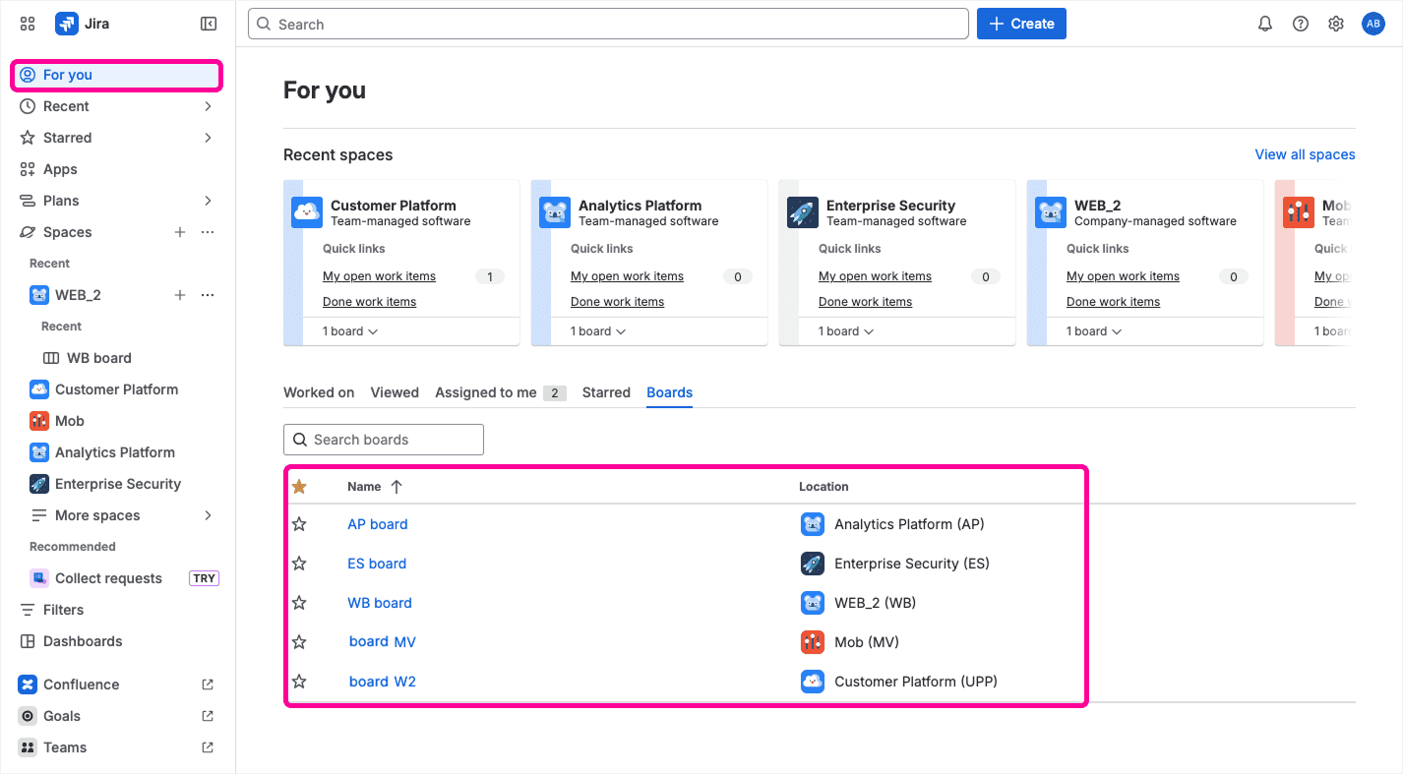Screen dimensions: 1403x774
Task: Click the AB profile avatar
Action: tap(1372, 24)
